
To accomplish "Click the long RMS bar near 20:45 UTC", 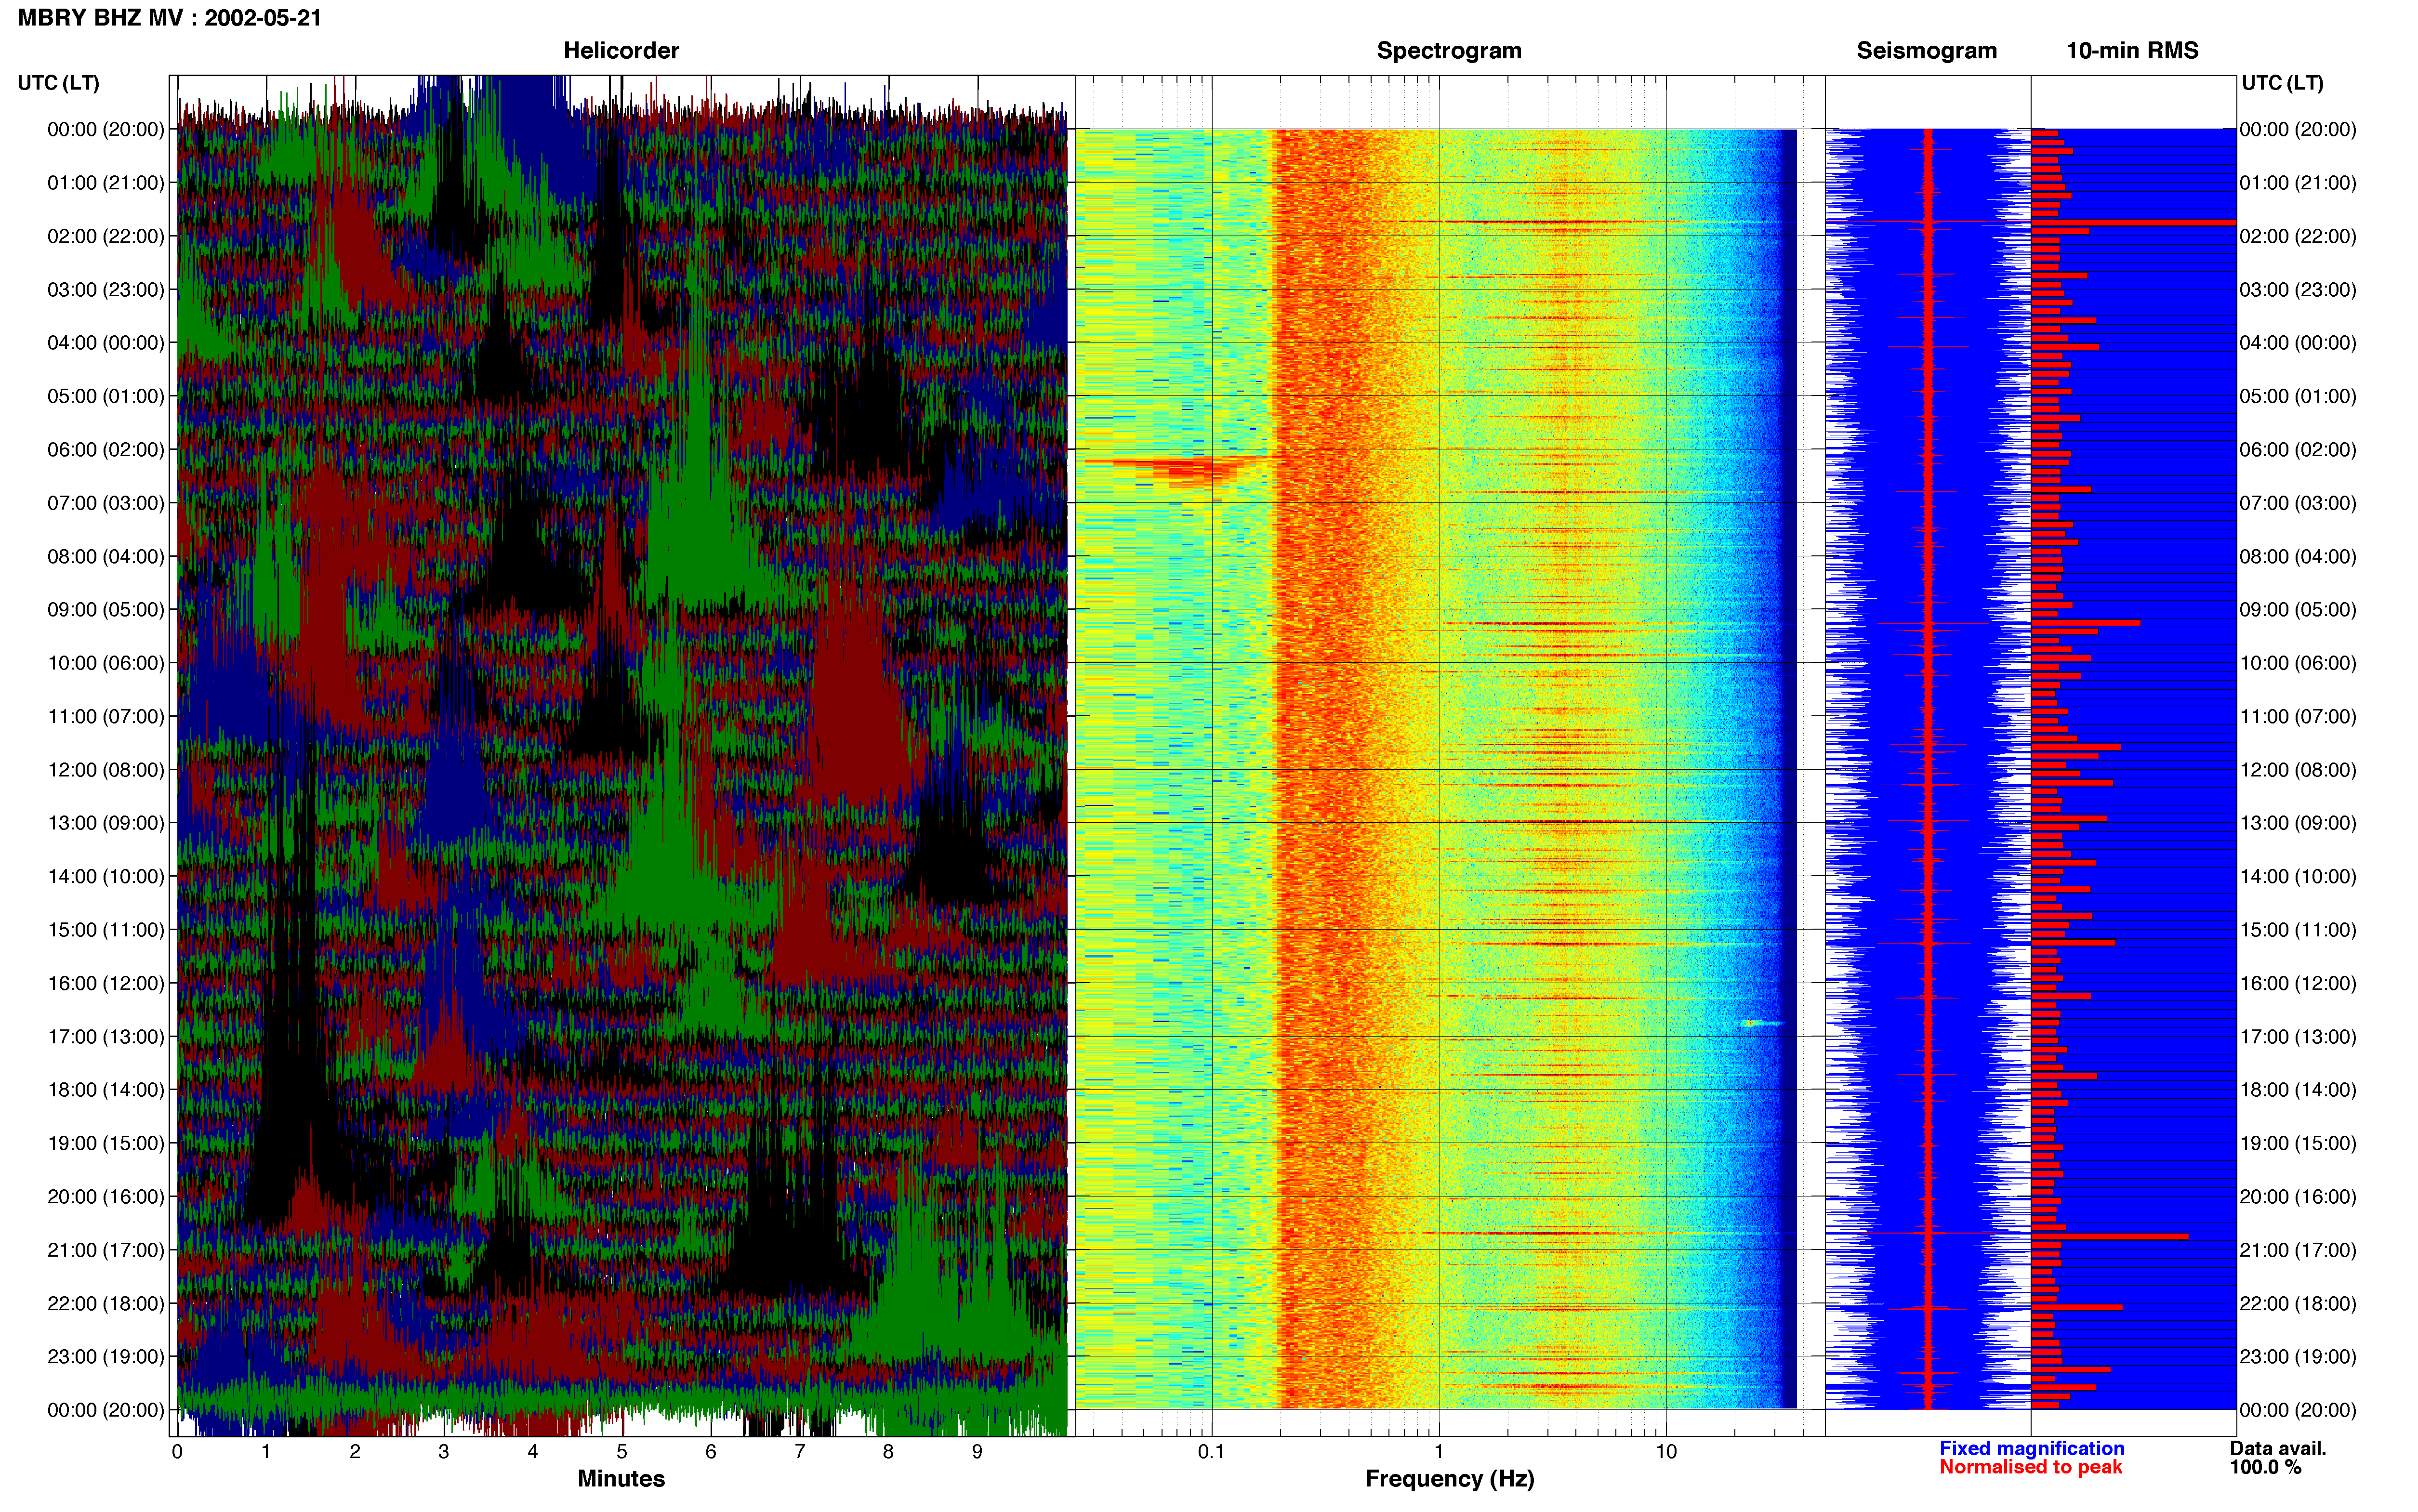I will pyautogui.click(x=2110, y=1237).
